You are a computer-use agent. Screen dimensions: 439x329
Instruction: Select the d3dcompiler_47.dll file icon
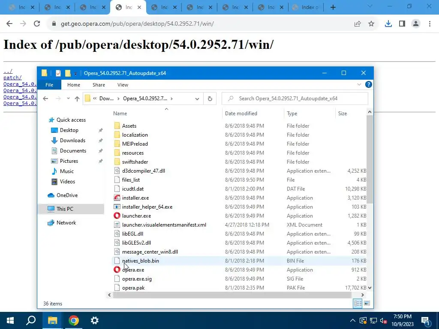click(117, 170)
